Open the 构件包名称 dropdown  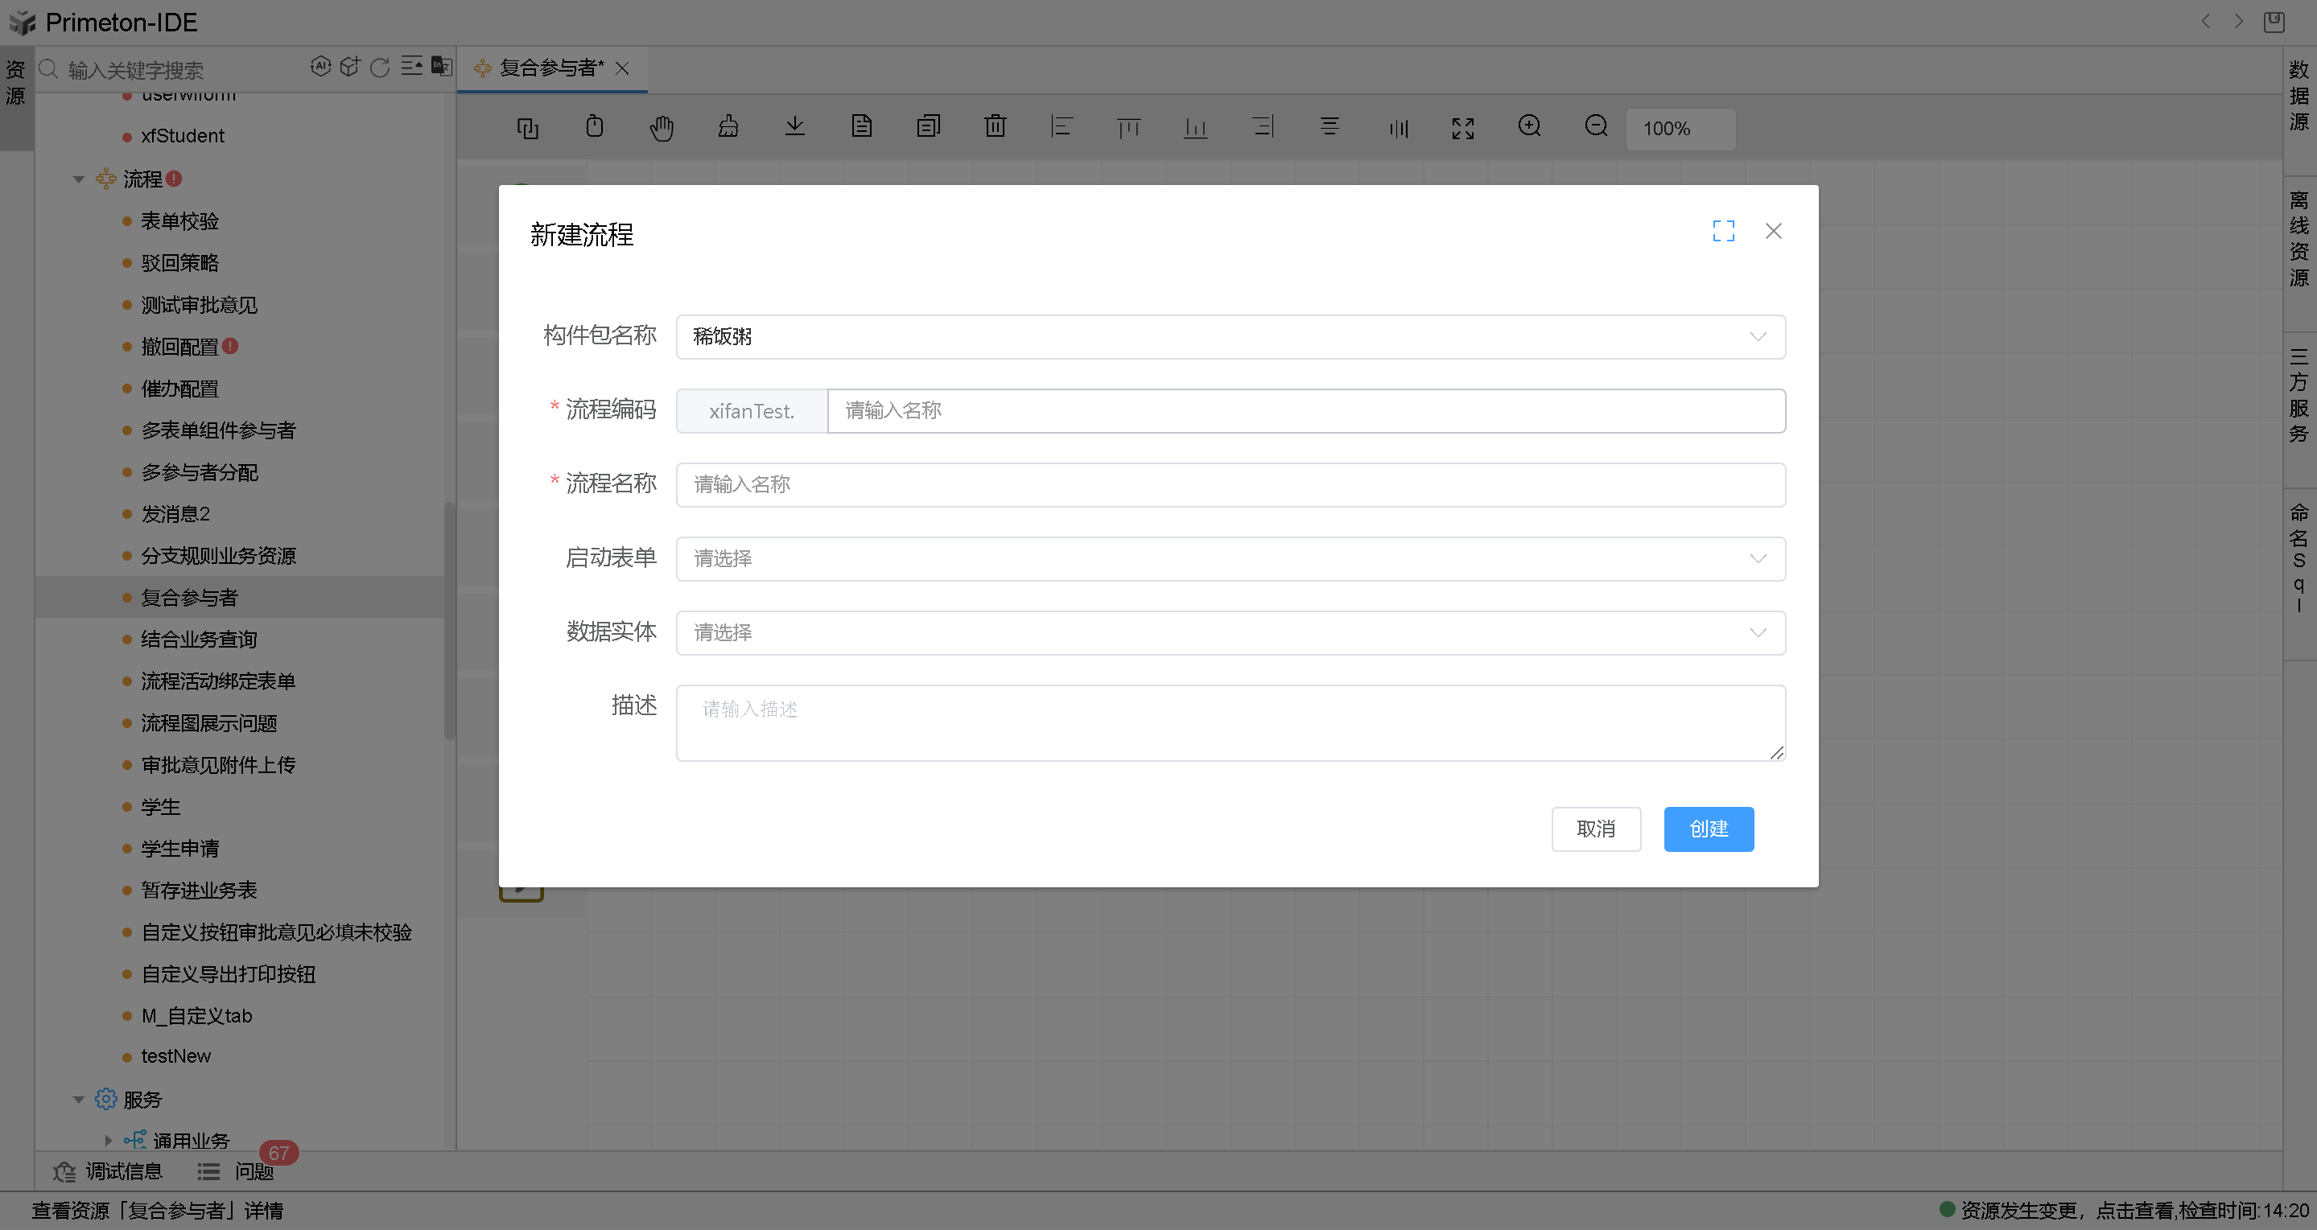tap(1230, 336)
